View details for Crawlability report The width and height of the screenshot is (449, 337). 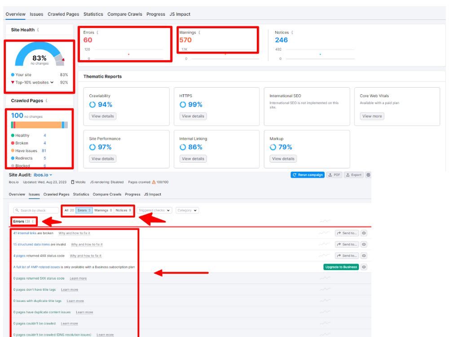[x=102, y=116]
